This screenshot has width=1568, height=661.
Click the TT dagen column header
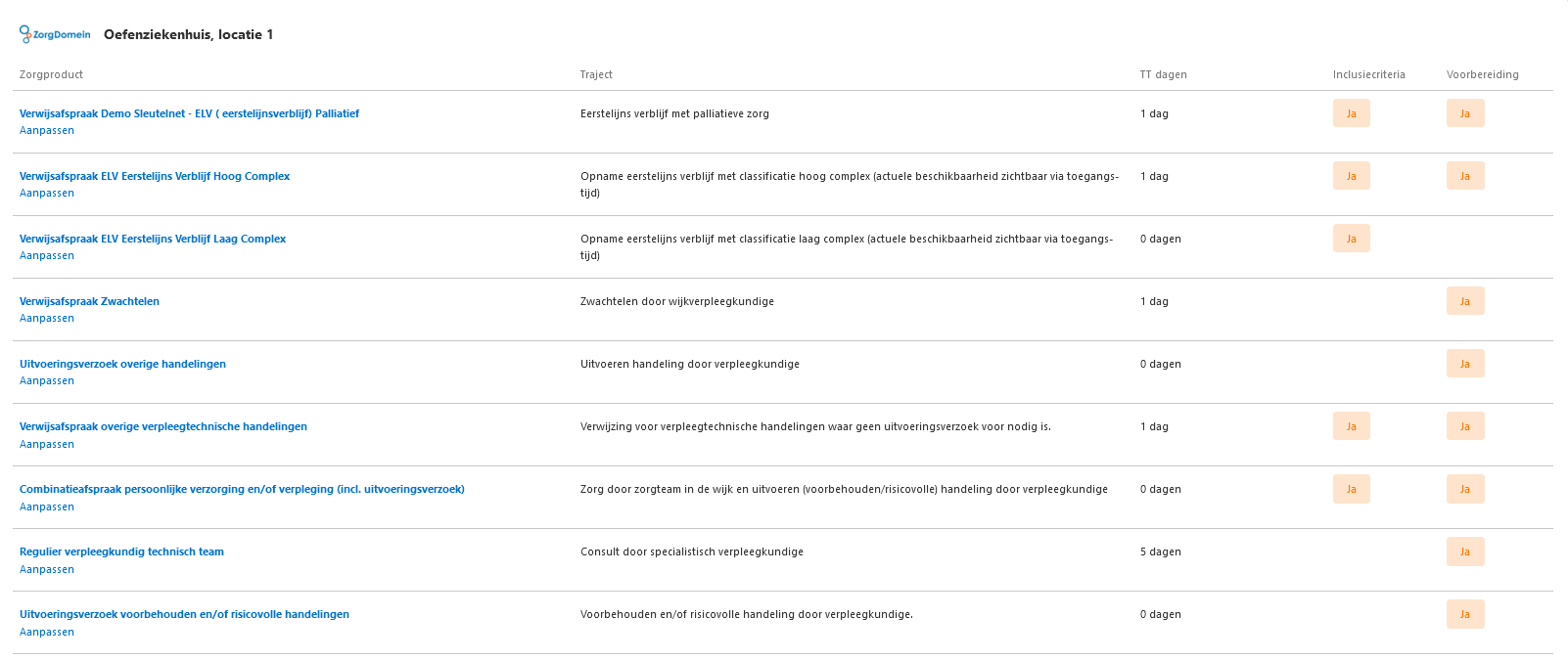(1163, 74)
